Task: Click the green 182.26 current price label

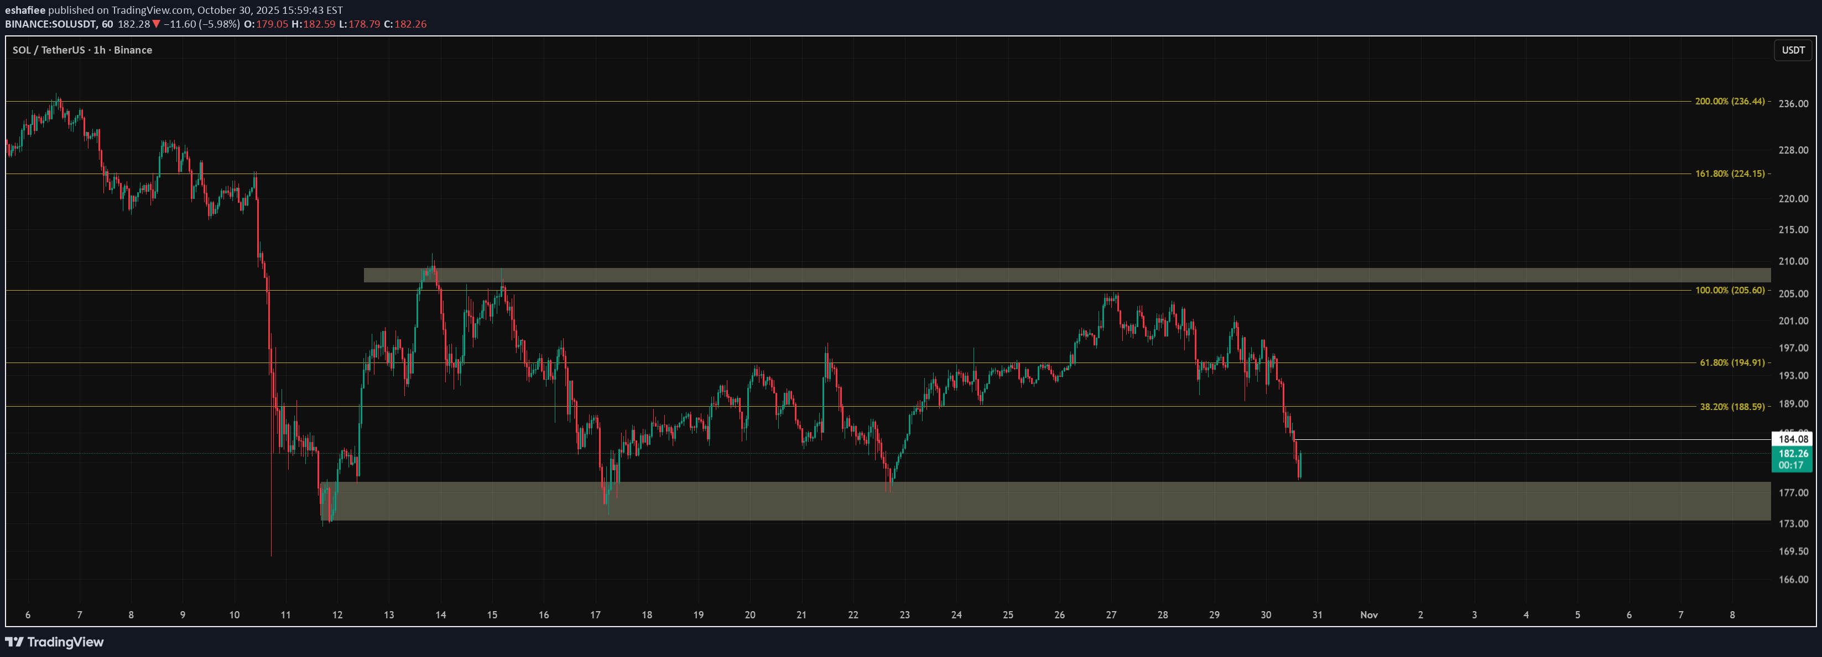Action: [x=1792, y=454]
